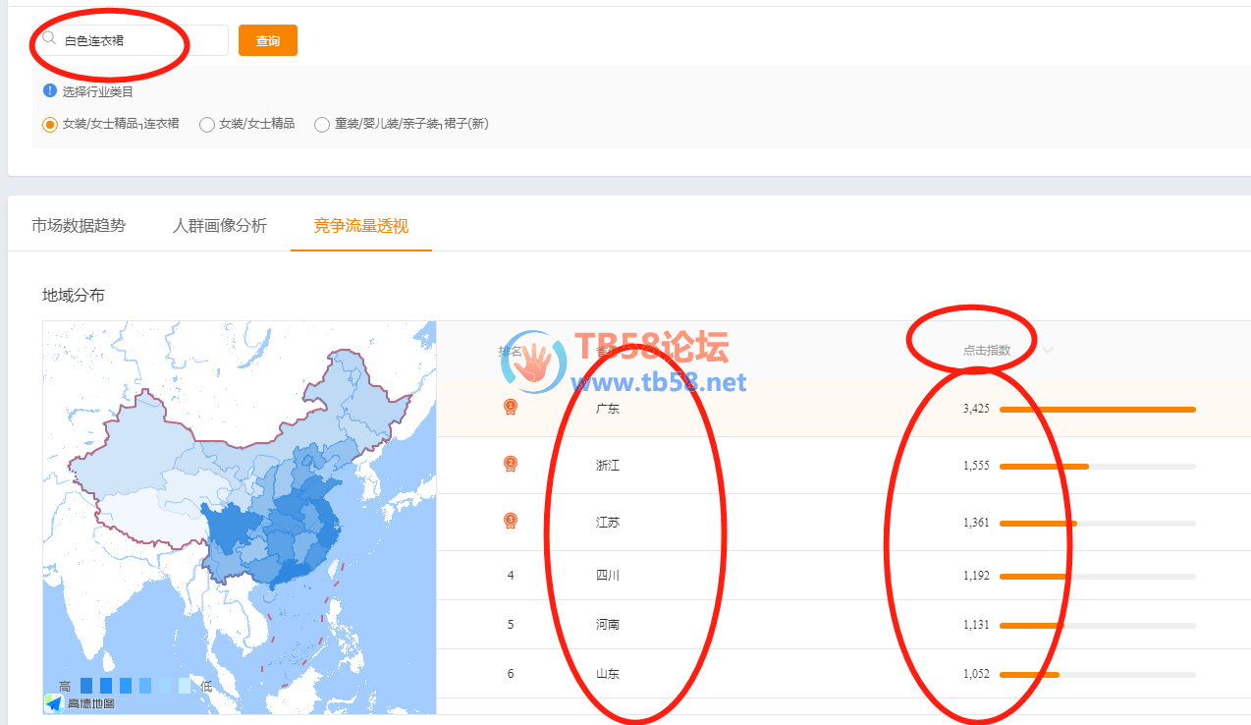
Task: Select the 竞争流量透视 tab
Action: [360, 226]
